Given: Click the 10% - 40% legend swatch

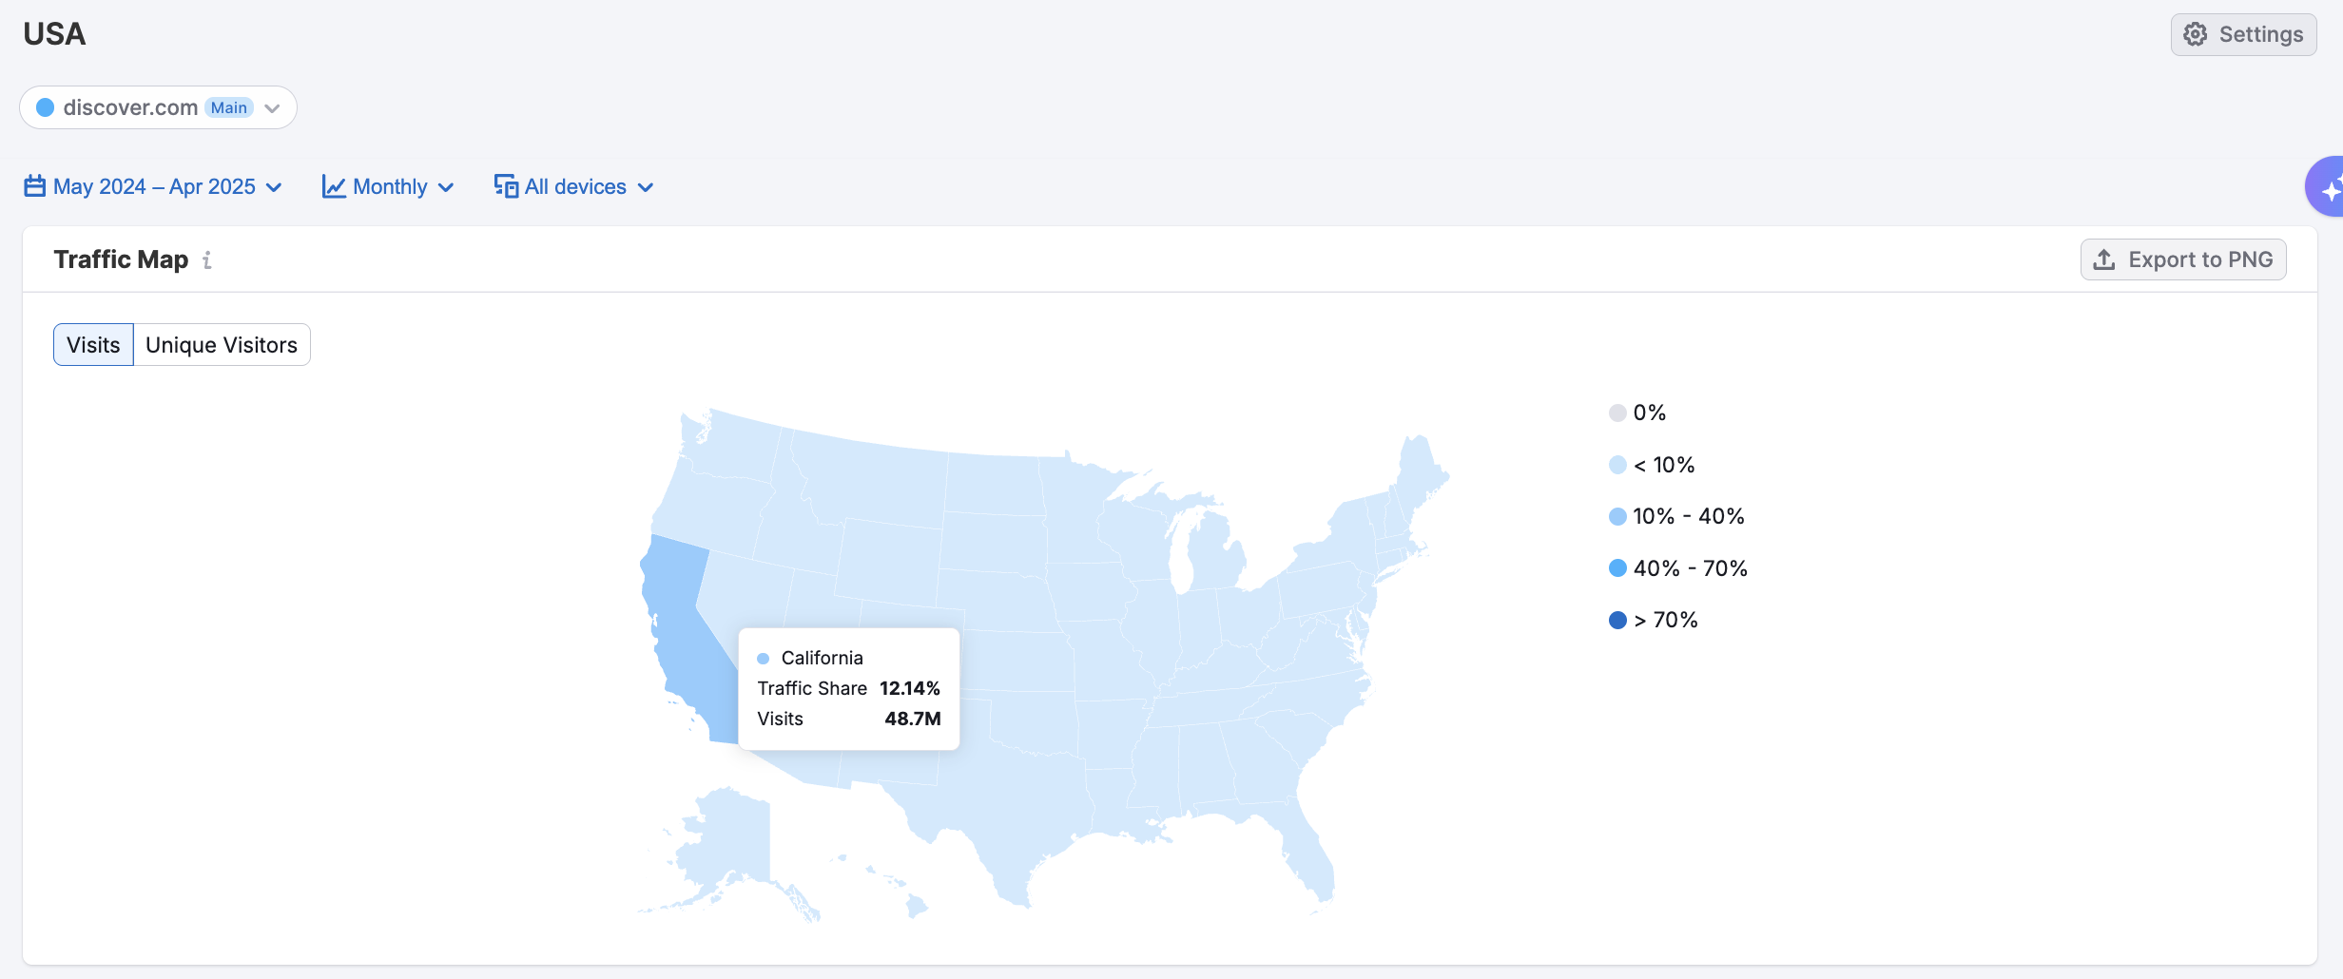Looking at the screenshot, I should coord(1617,517).
